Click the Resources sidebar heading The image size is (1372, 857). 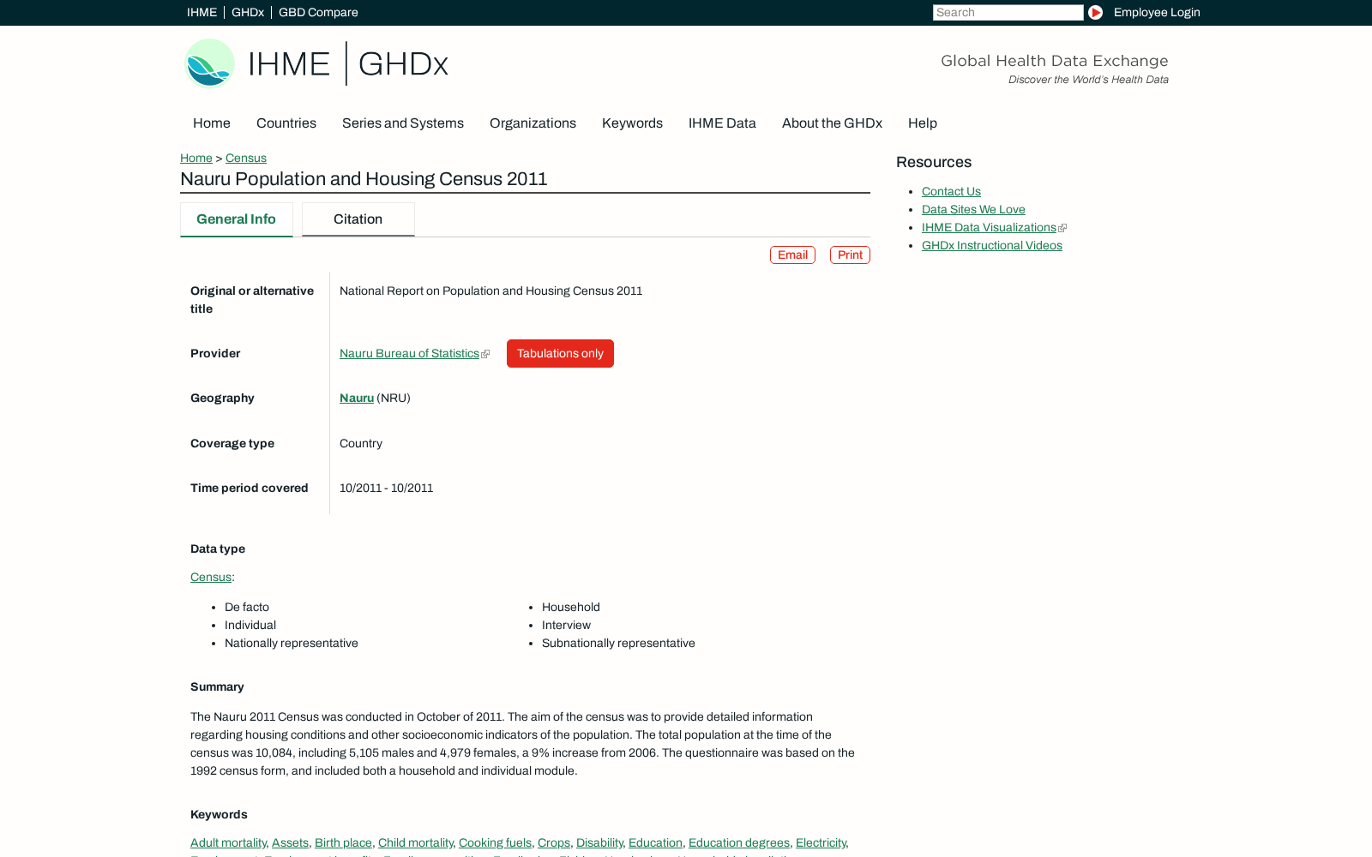click(934, 162)
